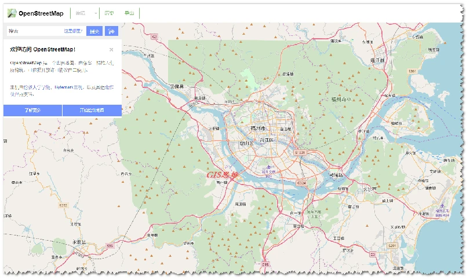The height and width of the screenshot is (280, 470).
Task: Follow the Bytemark hosting link
Action: pyautogui.click(x=64, y=87)
